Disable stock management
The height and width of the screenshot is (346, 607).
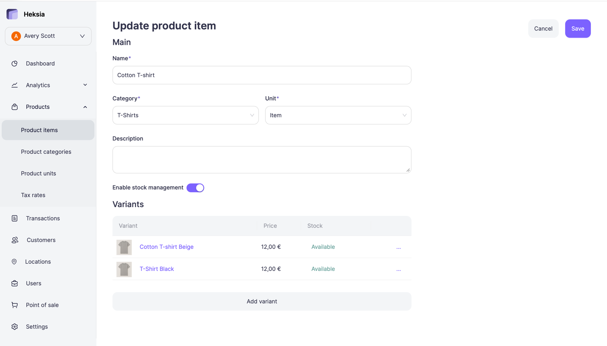(195, 187)
